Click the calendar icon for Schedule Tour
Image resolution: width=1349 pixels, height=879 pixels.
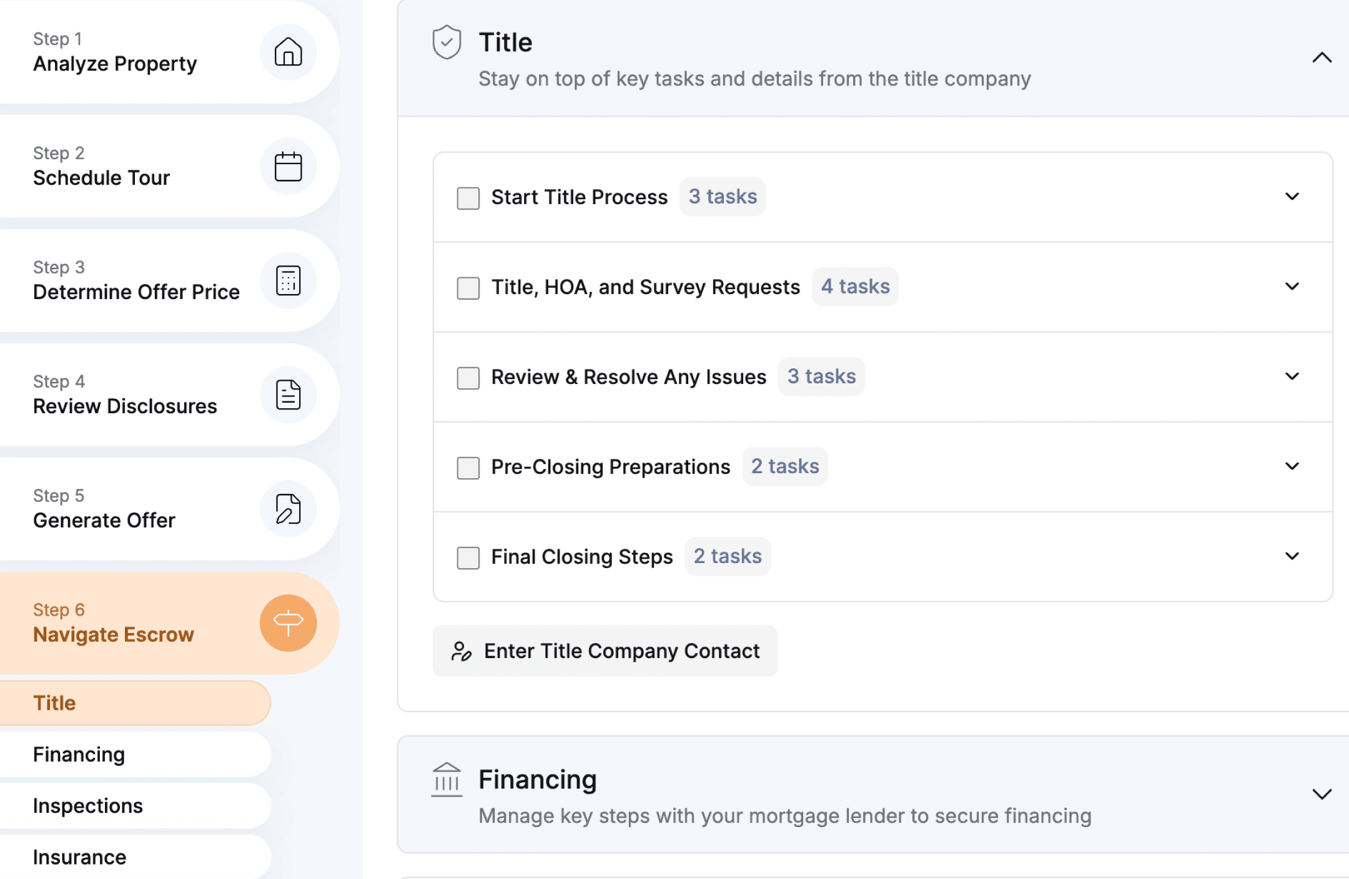pos(288,166)
